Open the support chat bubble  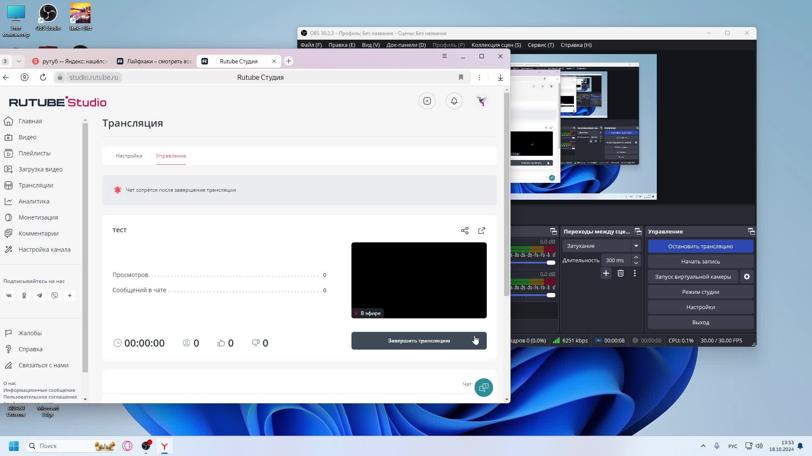pyautogui.click(x=484, y=388)
